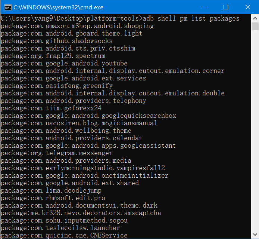Click line org.frap129.spectrum
This screenshot has width=259, height=239.
pyautogui.click(x=53, y=56)
